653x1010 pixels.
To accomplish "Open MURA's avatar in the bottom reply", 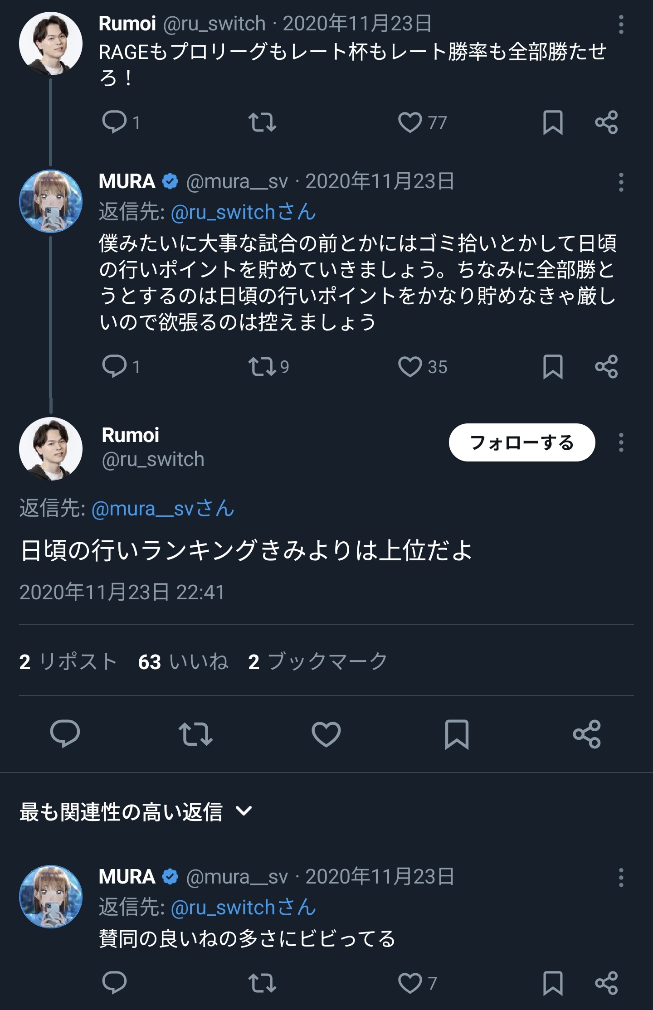I will [x=51, y=897].
